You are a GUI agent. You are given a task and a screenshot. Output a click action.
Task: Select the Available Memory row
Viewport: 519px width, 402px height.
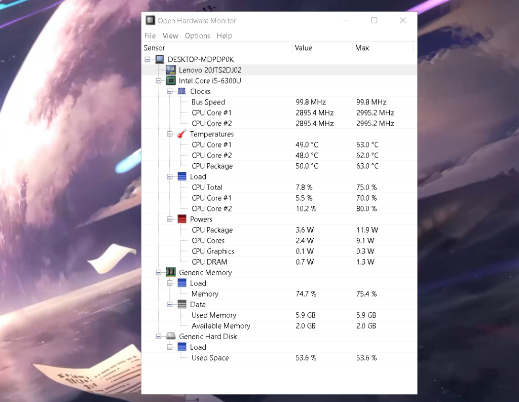(x=279, y=326)
